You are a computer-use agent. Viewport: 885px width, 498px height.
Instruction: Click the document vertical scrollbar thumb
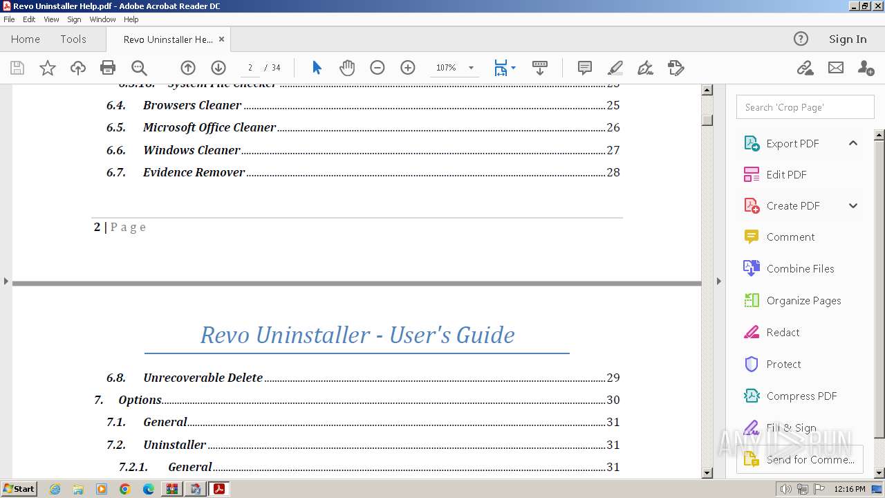coord(707,120)
